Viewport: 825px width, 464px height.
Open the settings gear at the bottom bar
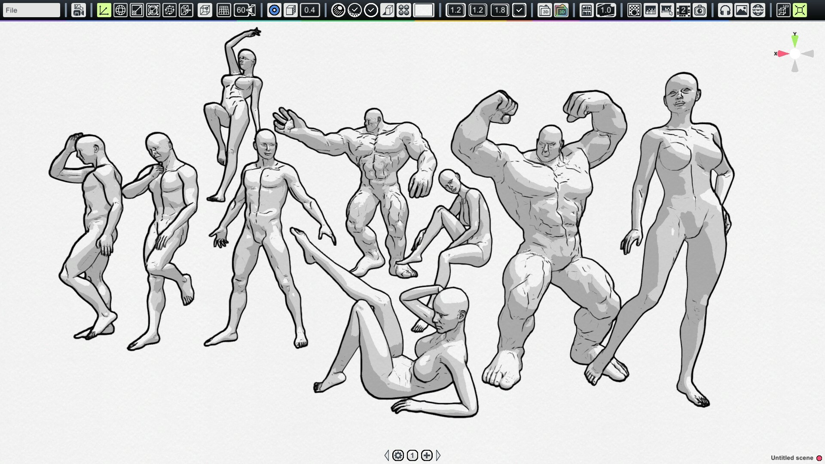coord(399,455)
